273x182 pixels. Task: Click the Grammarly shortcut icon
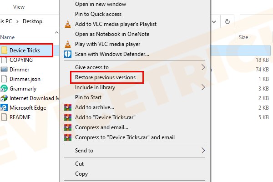(5, 89)
